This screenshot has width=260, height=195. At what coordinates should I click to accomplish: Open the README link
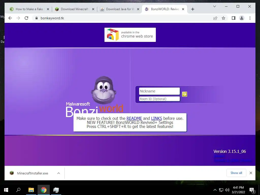pyautogui.click(x=134, y=118)
